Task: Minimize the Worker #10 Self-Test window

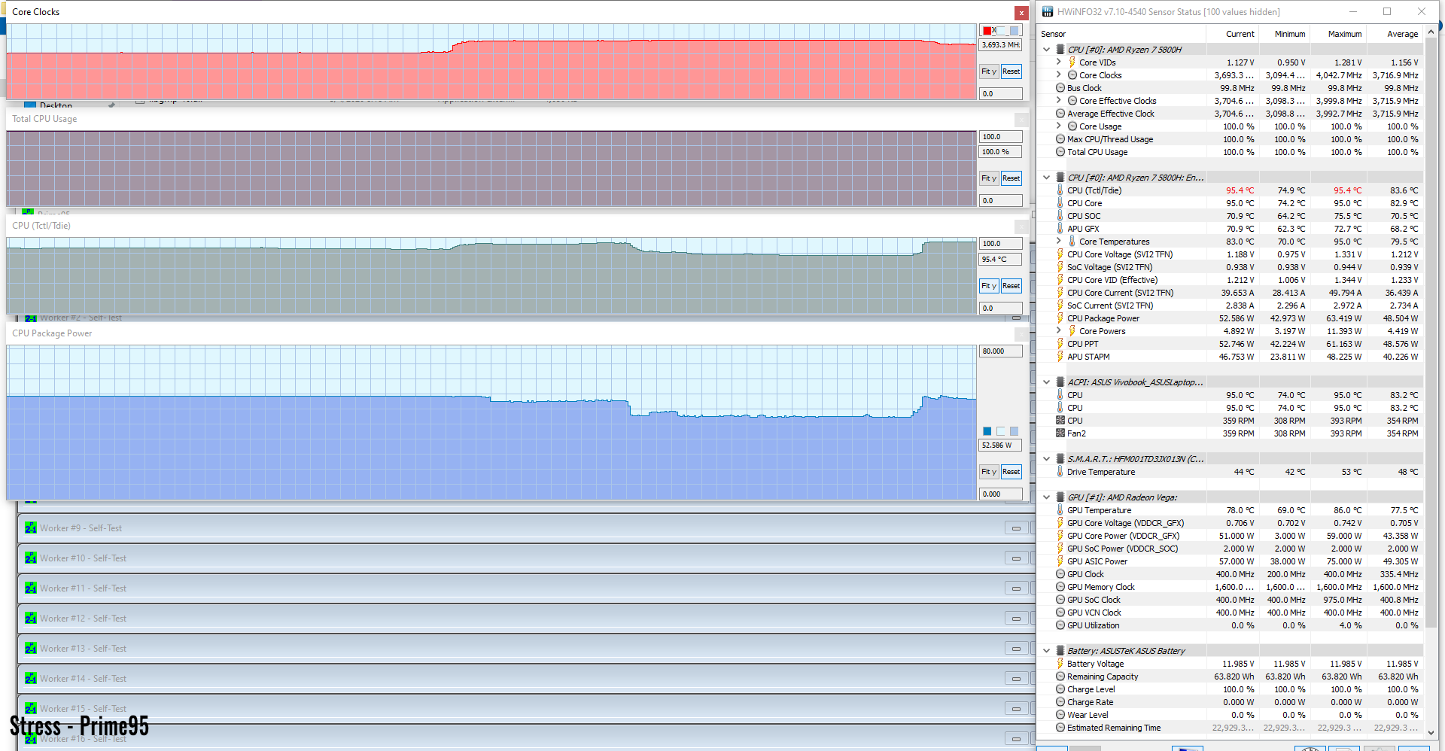Action: (x=1016, y=558)
